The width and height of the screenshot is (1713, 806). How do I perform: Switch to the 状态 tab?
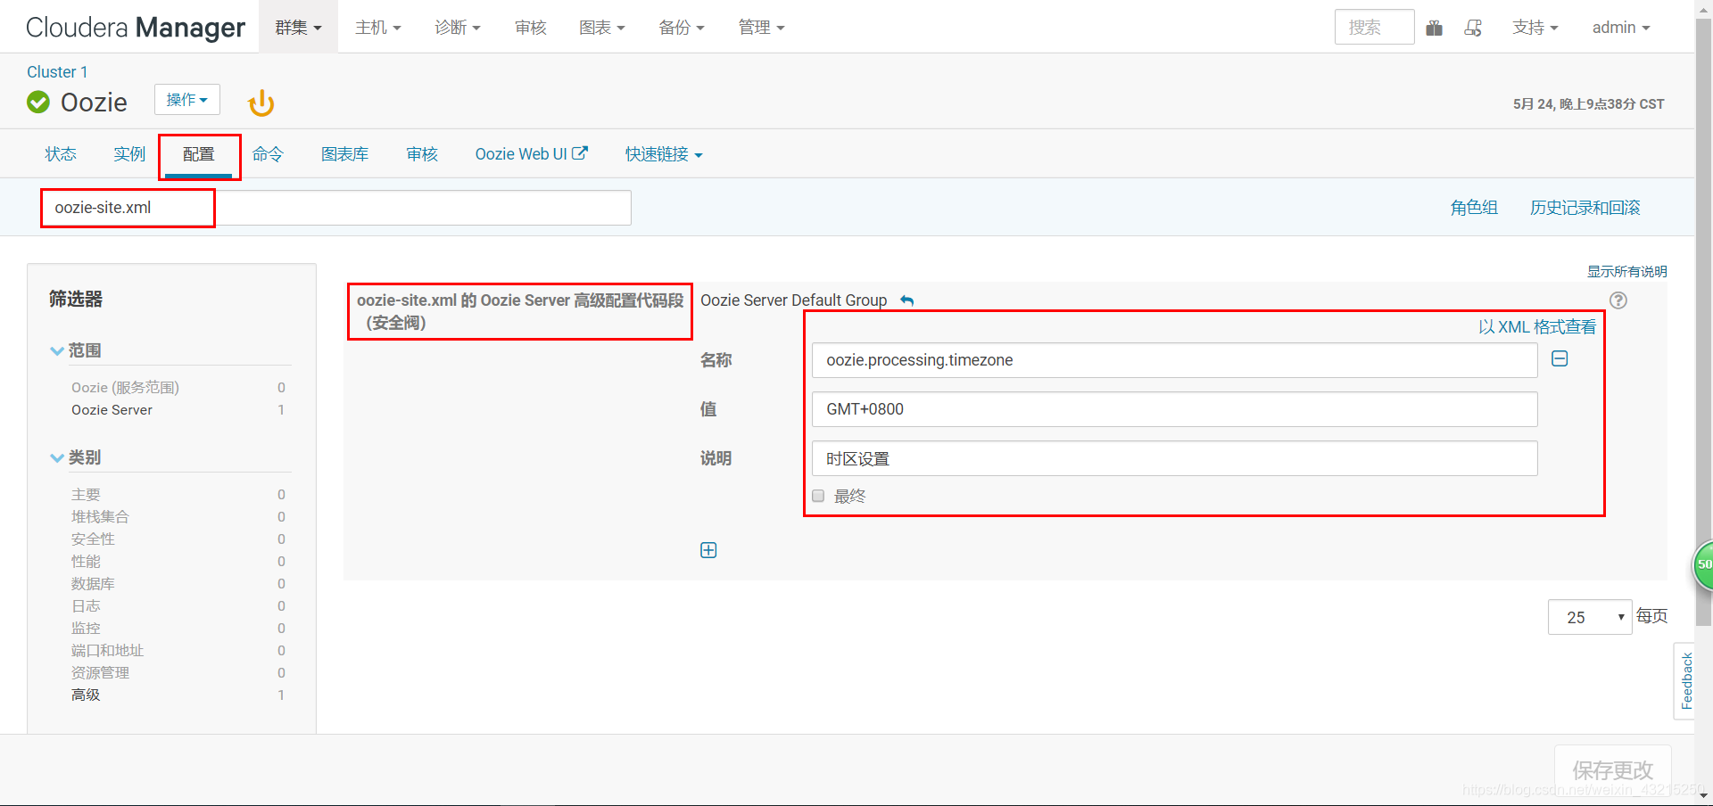[61, 154]
